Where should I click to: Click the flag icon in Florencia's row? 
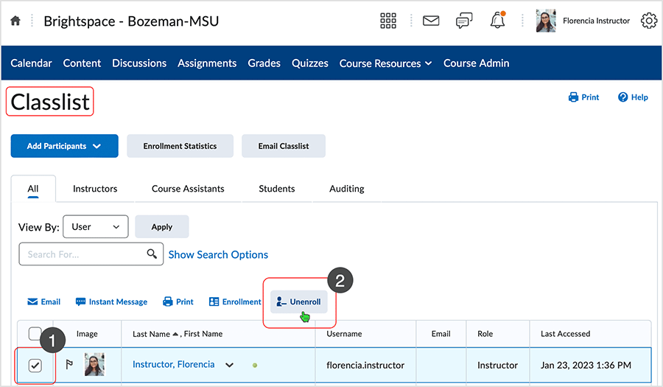click(69, 364)
